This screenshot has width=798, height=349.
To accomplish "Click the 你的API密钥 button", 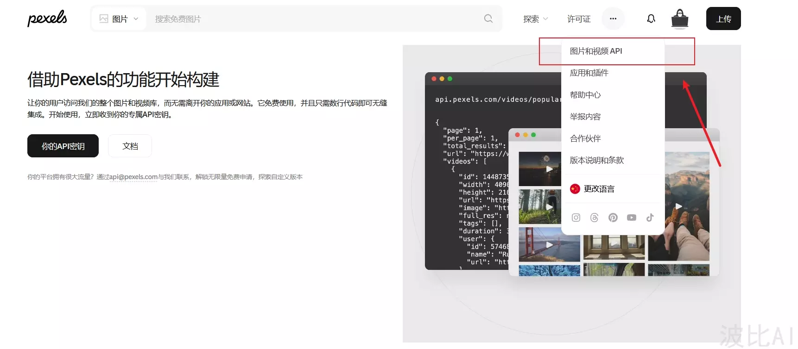I will (63, 146).
